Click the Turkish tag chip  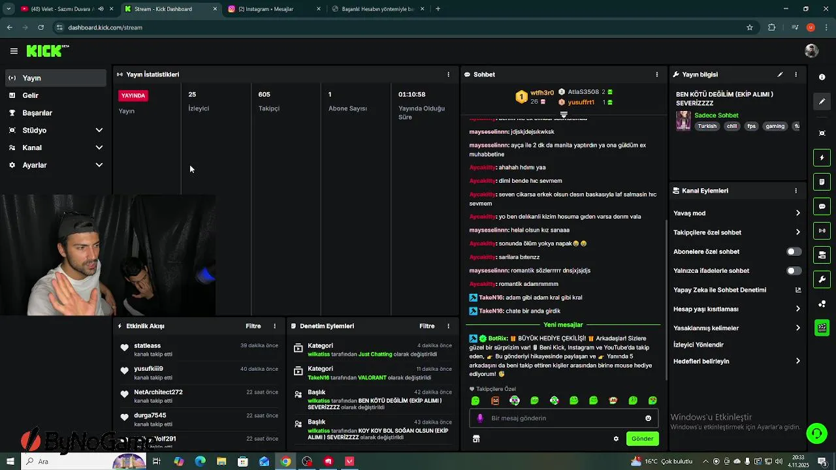tap(707, 127)
